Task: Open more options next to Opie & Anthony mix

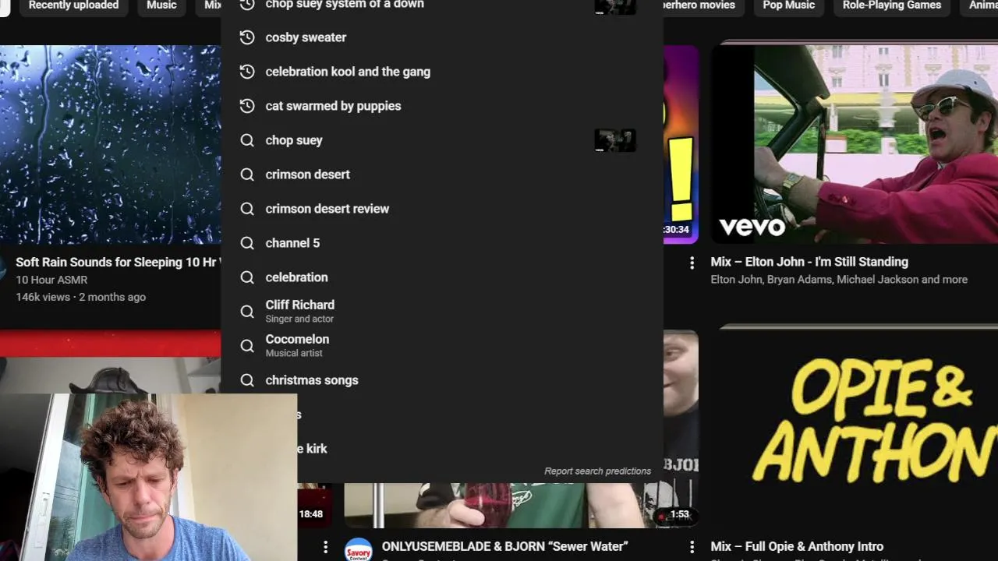Action: coord(692,548)
